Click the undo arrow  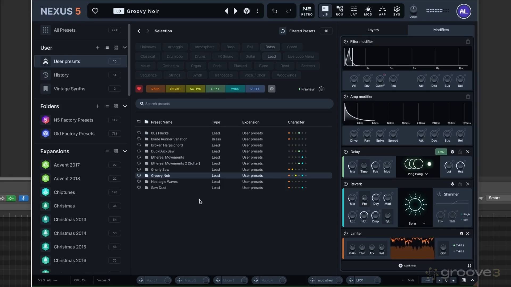point(275,11)
